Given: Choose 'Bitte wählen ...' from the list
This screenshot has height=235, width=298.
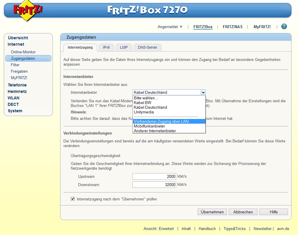Looking at the screenshot, I should pos(169,98).
